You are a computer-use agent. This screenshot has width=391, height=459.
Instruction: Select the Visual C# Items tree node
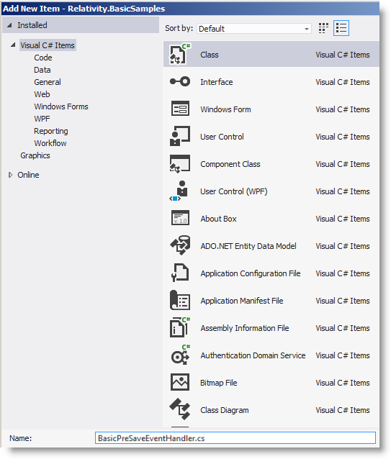tap(48, 45)
